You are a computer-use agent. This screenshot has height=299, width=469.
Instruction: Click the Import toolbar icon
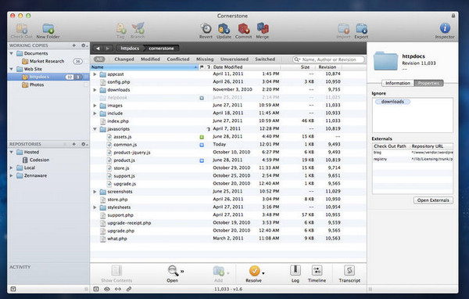343,29
